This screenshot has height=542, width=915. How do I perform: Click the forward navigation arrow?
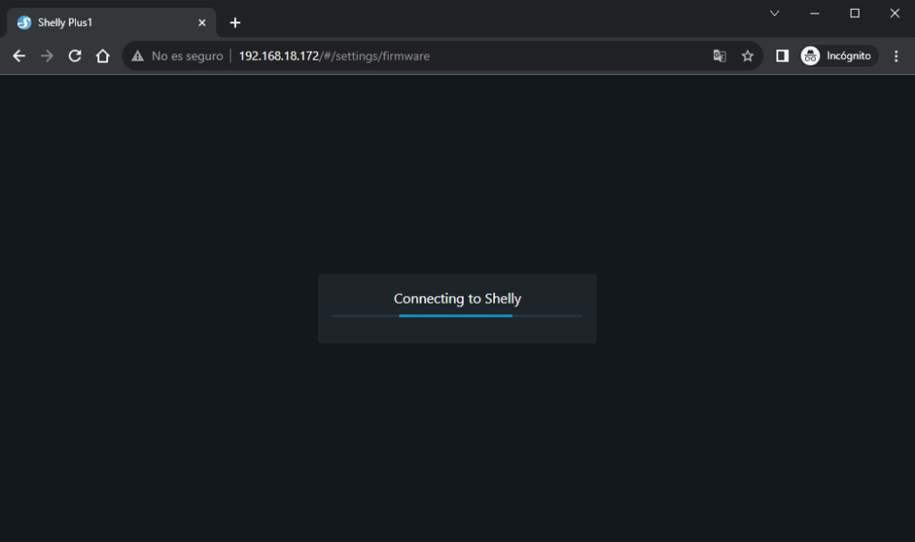(47, 56)
